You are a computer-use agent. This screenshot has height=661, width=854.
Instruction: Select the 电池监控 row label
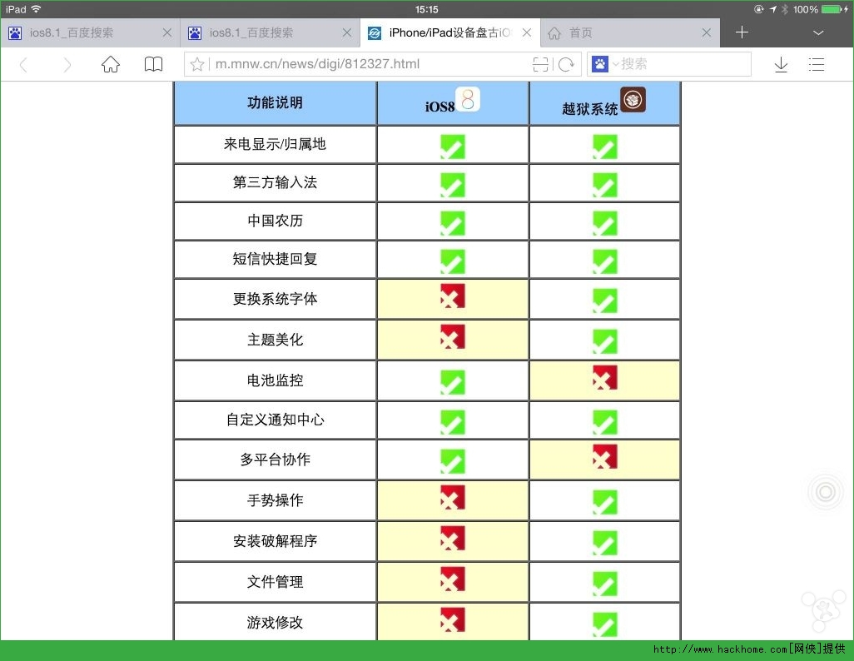275,380
